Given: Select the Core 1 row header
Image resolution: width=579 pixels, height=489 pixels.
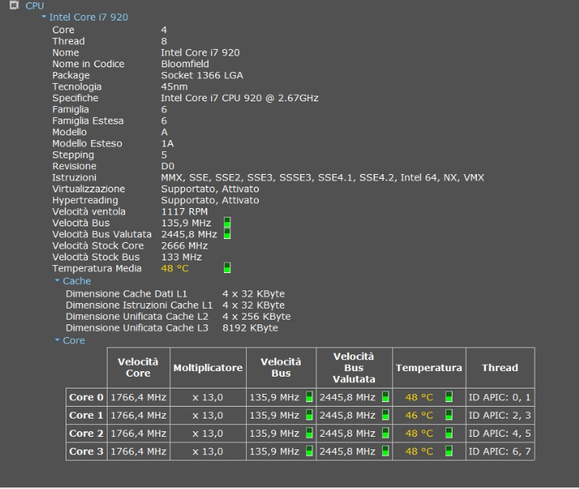Looking at the screenshot, I should 86,415.
